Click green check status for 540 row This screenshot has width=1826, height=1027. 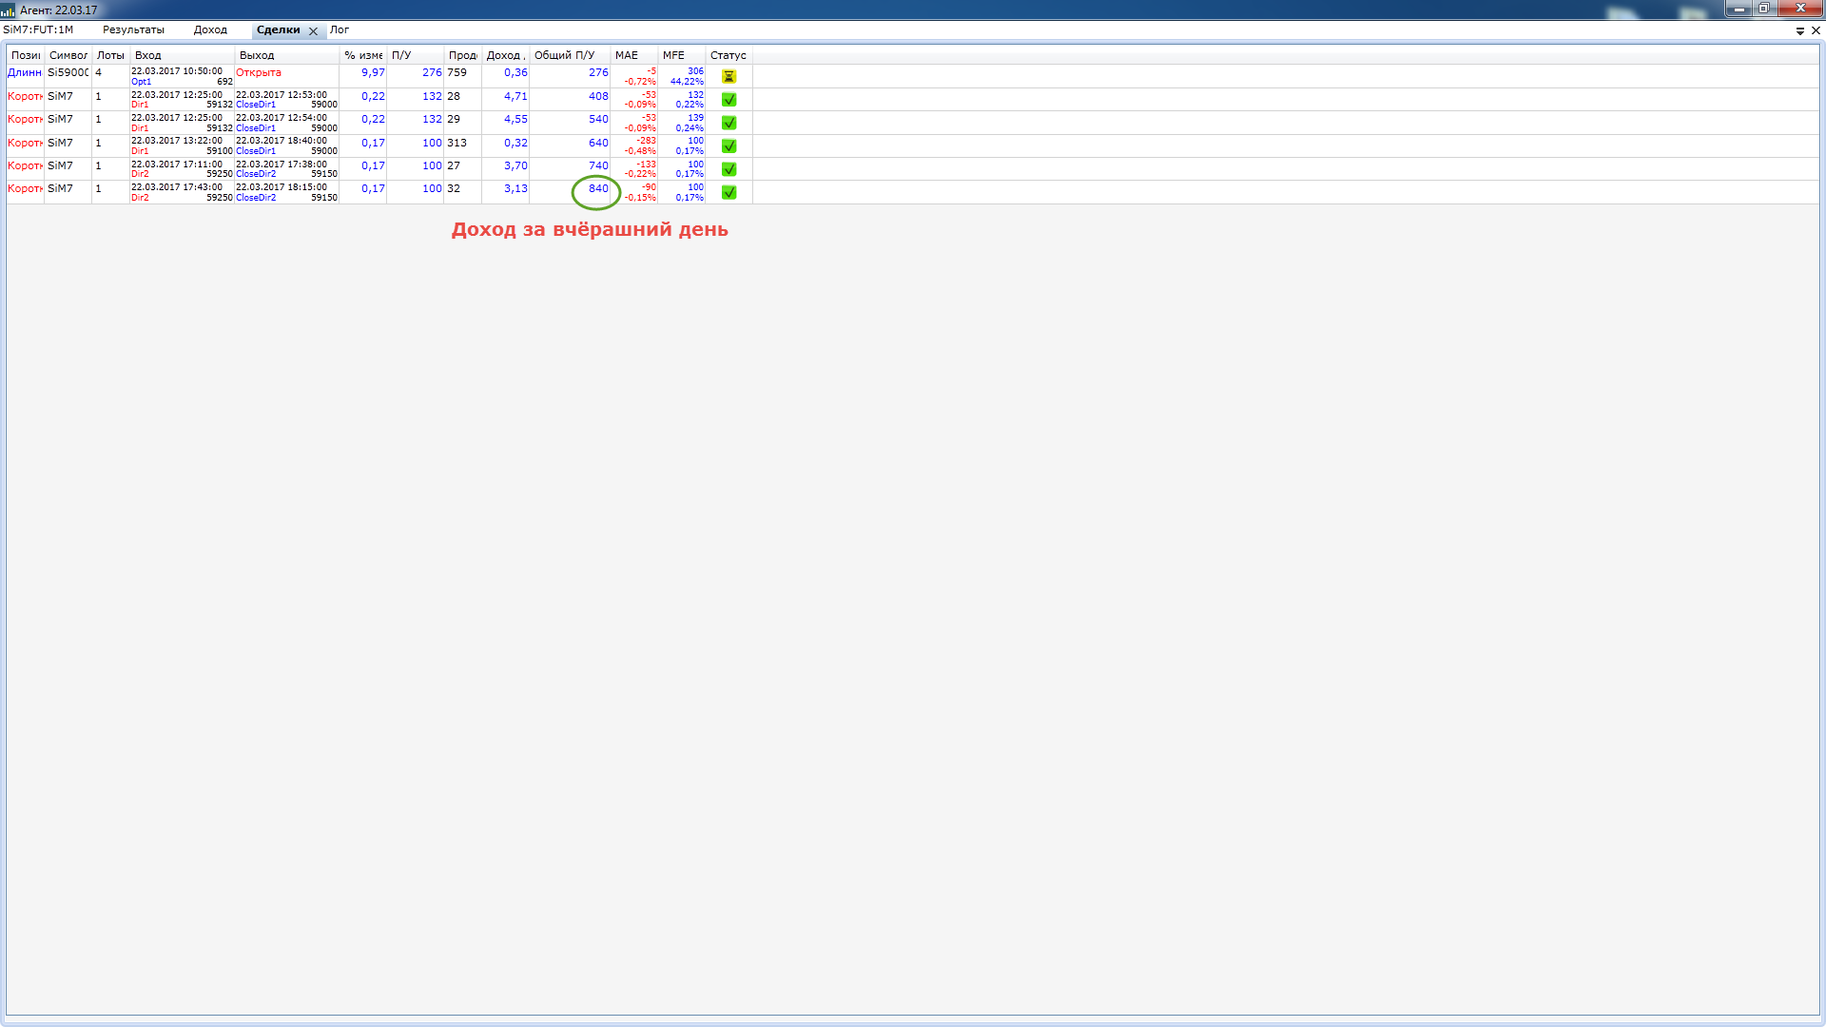728,123
